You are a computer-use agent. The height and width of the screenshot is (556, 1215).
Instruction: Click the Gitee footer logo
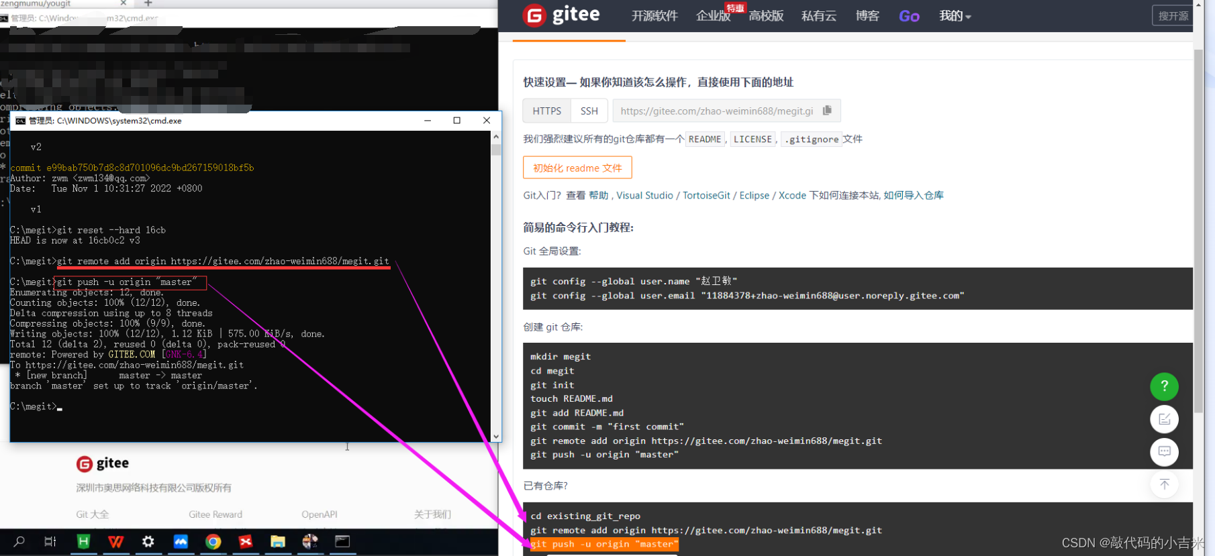pyautogui.click(x=103, y=463)
